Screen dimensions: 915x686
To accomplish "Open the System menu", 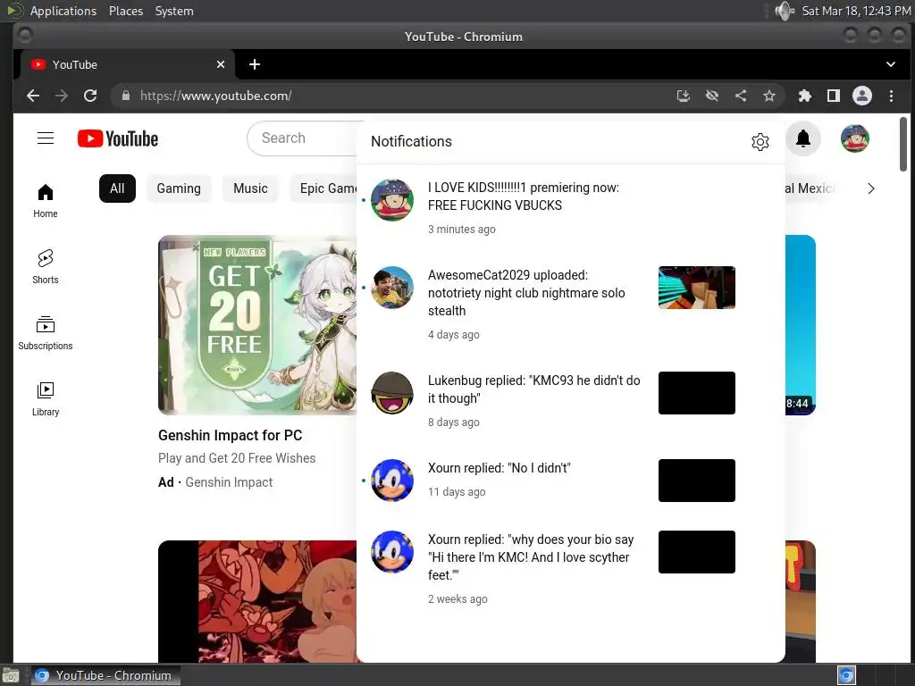I will pyautogui.click(x=174, y=11).
